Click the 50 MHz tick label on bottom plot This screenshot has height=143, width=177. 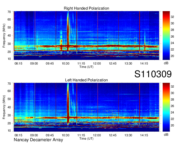(9, 99)
